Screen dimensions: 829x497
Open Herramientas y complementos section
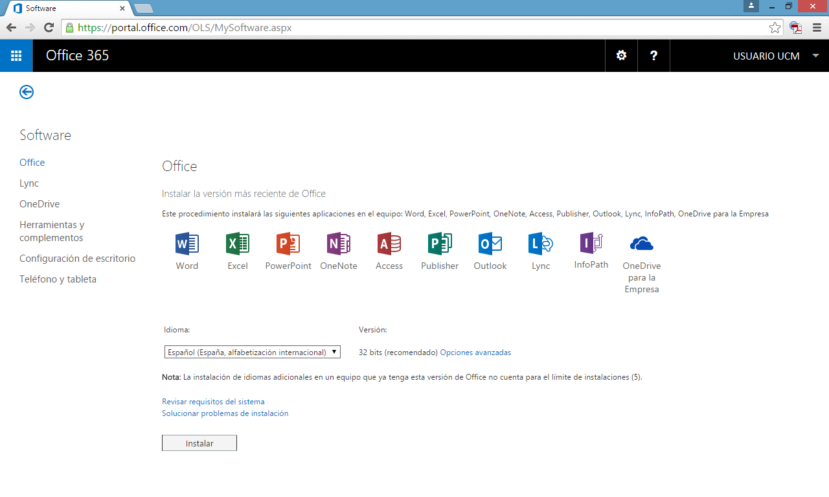coord(52,231)
